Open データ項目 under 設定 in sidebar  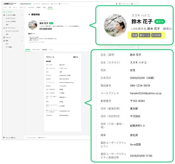click(9, 47)
